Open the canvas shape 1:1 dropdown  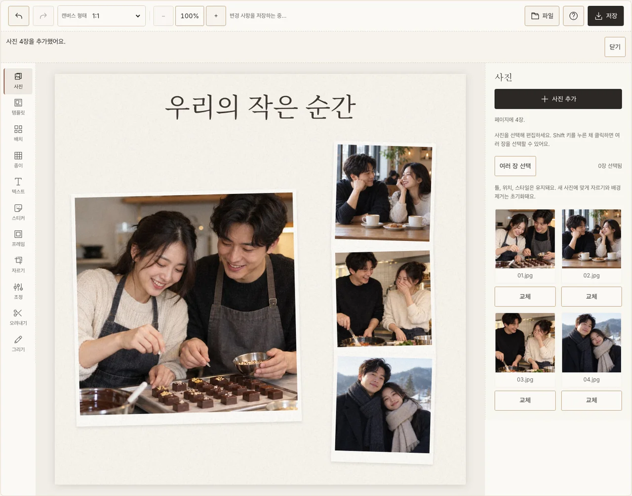click(102, 16)
